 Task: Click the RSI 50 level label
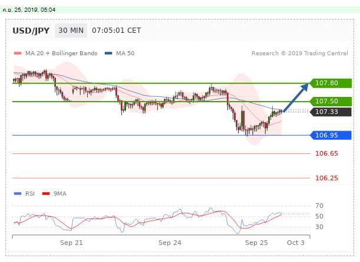pyautogui.click(x=319, y=216)
